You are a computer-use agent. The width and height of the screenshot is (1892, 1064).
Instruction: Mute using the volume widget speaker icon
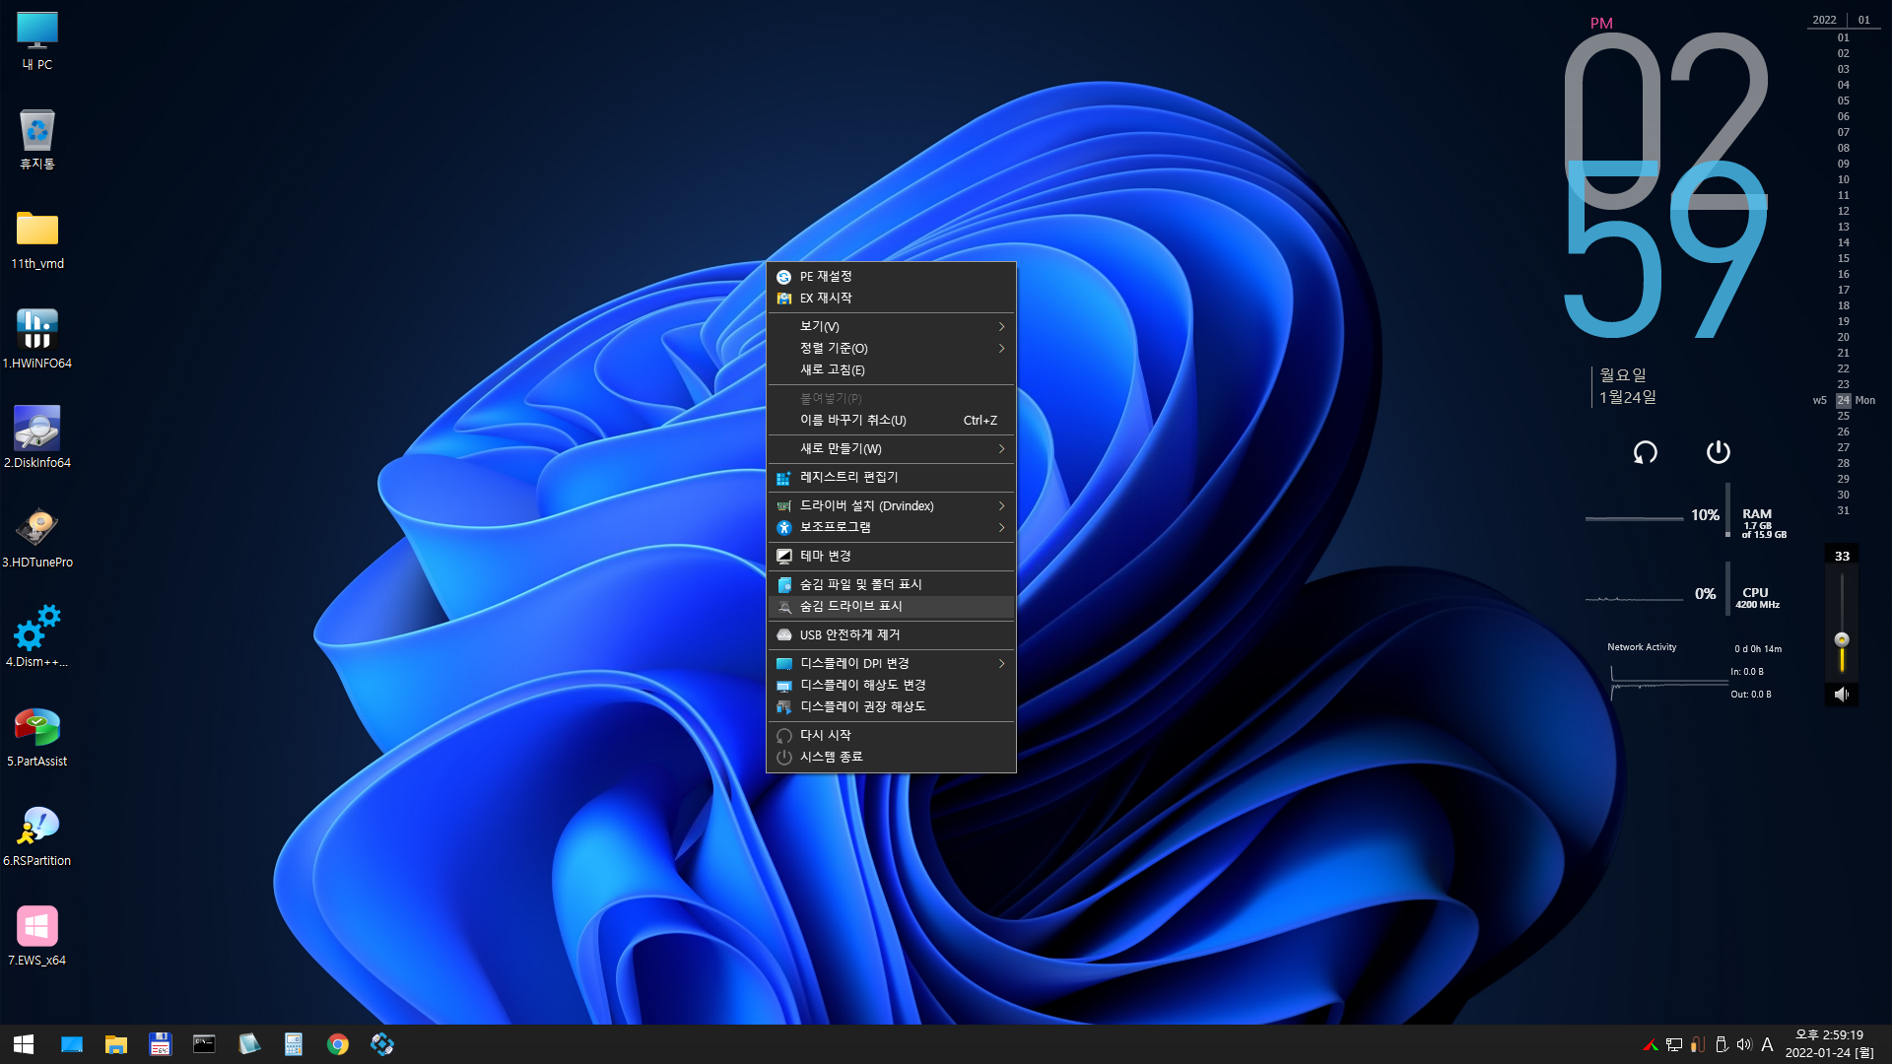coord(1841,695)
